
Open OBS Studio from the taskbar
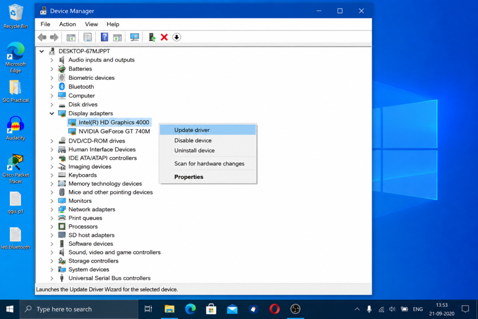coord(295,309)
